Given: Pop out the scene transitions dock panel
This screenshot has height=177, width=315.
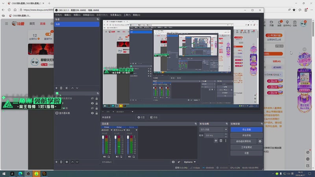Looking at the screenshot, I should point(227,124).
